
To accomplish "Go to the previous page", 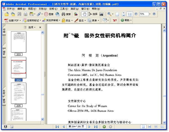I will click(64, 127).
